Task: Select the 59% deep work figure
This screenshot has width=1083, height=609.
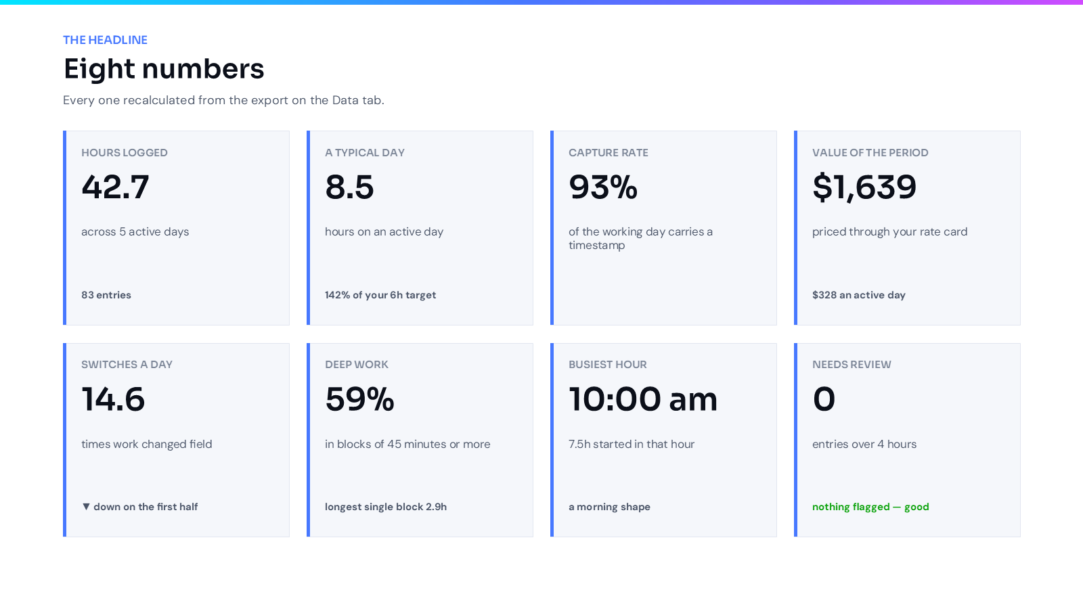Action: tap(359, 399)
